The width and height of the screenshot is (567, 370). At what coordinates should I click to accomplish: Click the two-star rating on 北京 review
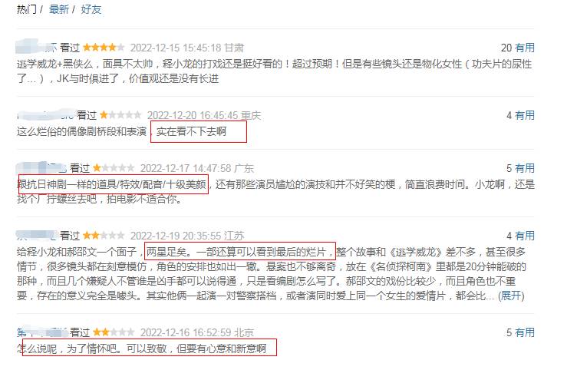click(114, 332)
